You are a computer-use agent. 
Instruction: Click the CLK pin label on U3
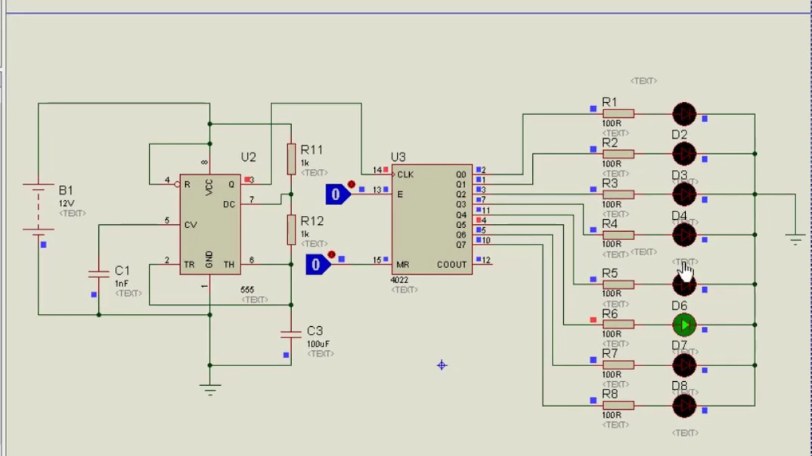(405, 174)
